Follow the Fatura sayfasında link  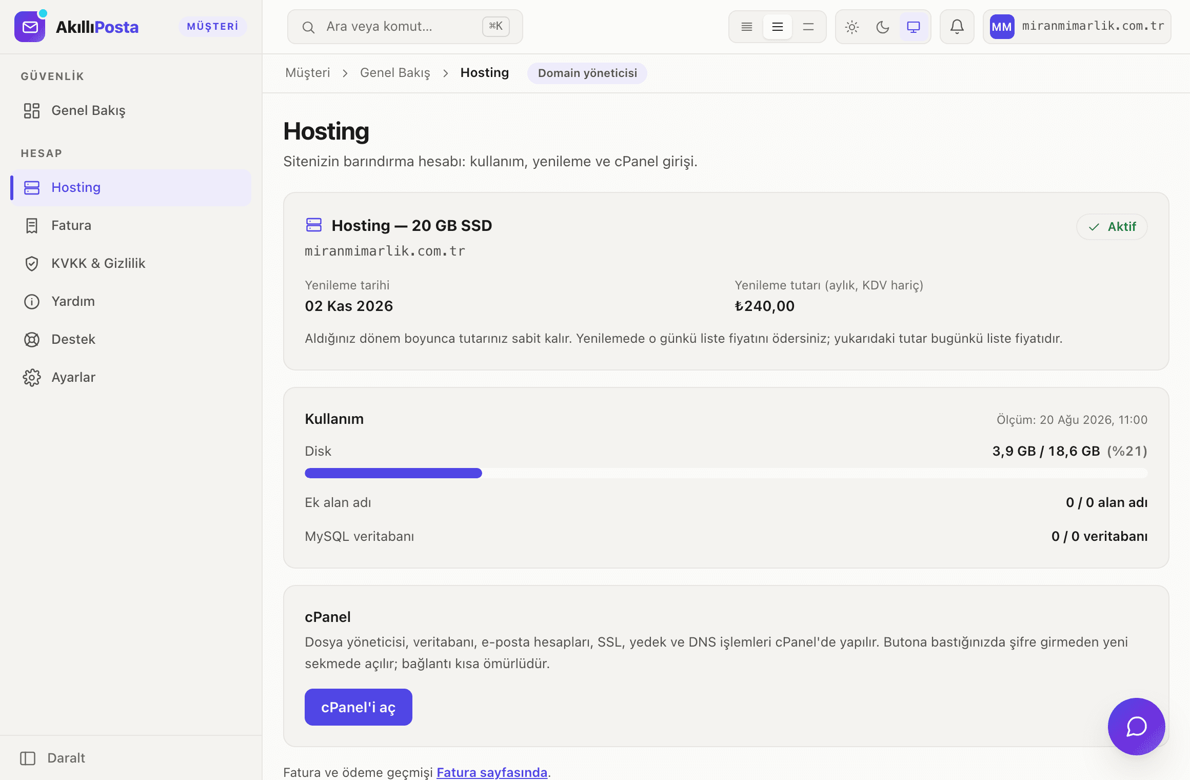[492, 772]
